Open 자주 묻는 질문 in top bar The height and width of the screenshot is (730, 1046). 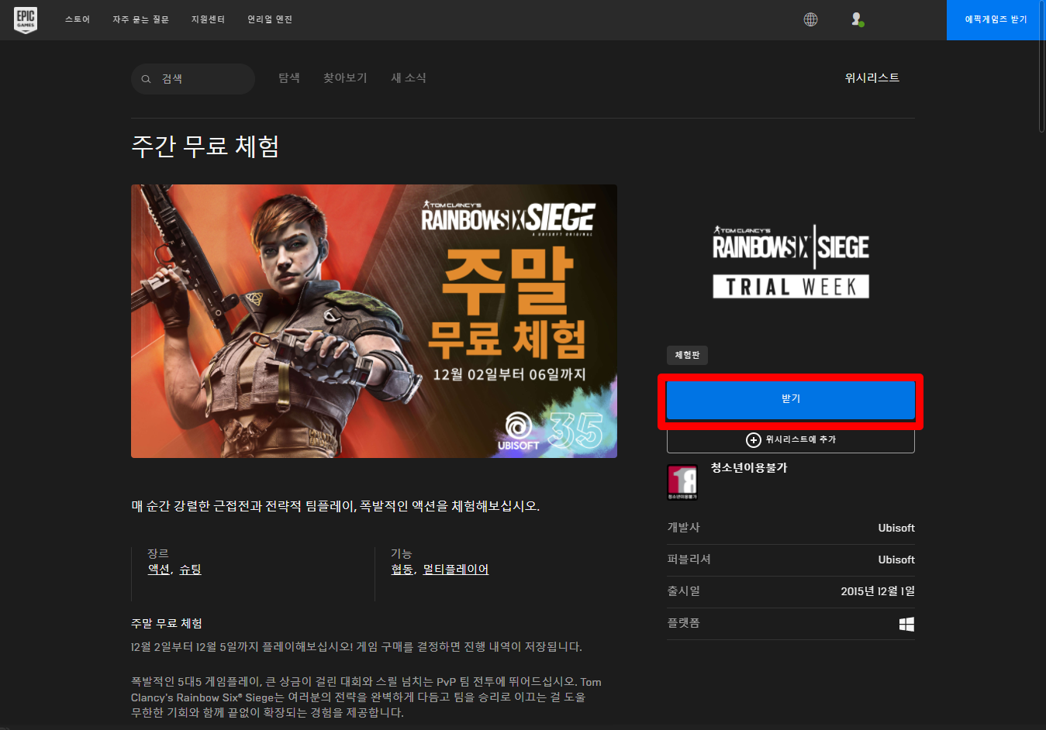click(140, 19)
